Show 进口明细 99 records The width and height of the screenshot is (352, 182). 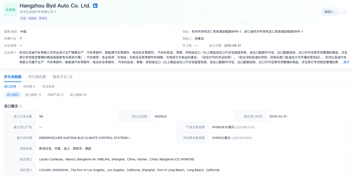click(x=78, y=95)
